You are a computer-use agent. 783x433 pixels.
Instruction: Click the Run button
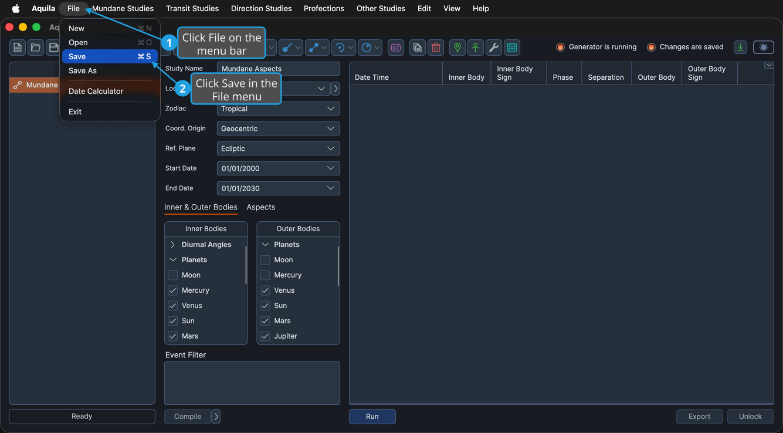(372, 417)
